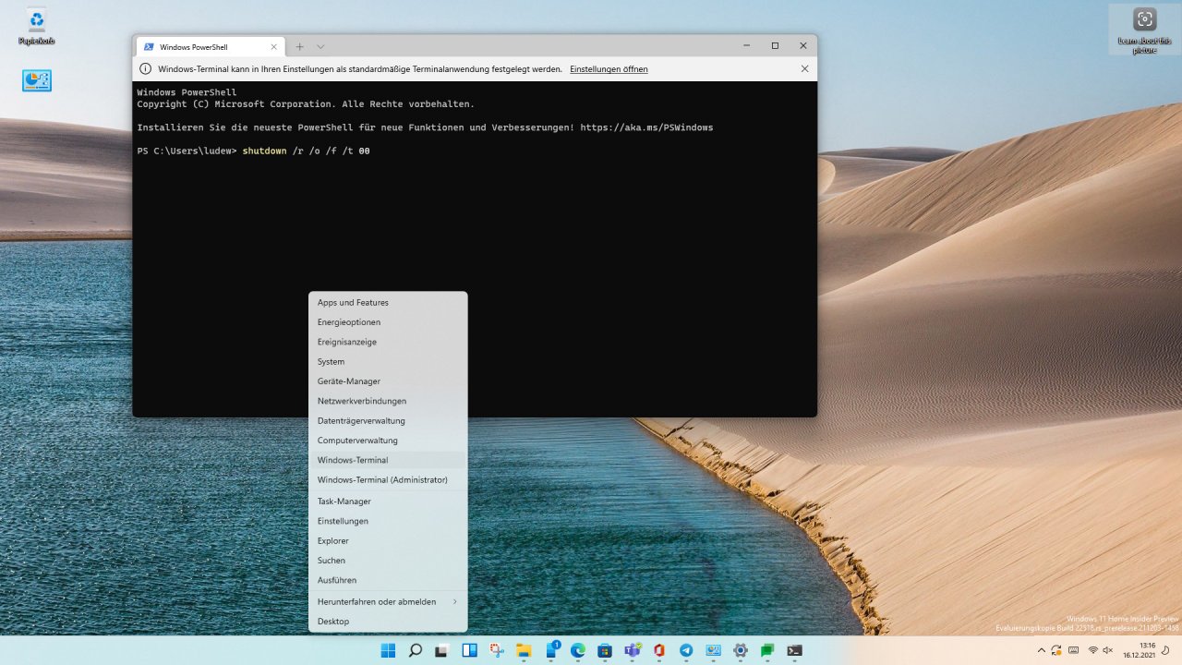This screenshot has height=665, width=1182.
Task: Dismiss the Terminal info banner
Action: click(x=804, y=69)
